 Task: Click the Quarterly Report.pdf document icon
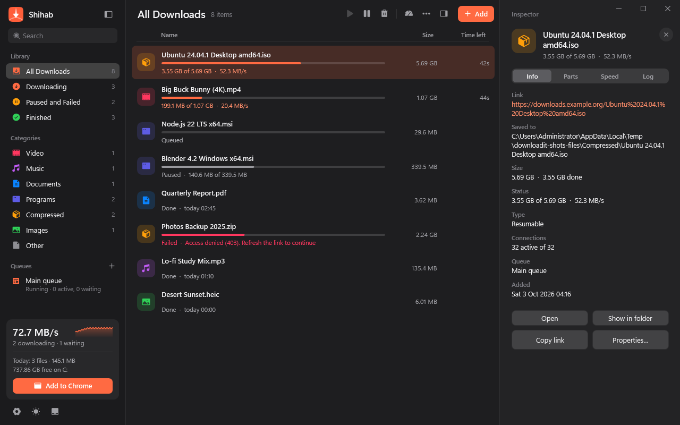tap(146, 200)
